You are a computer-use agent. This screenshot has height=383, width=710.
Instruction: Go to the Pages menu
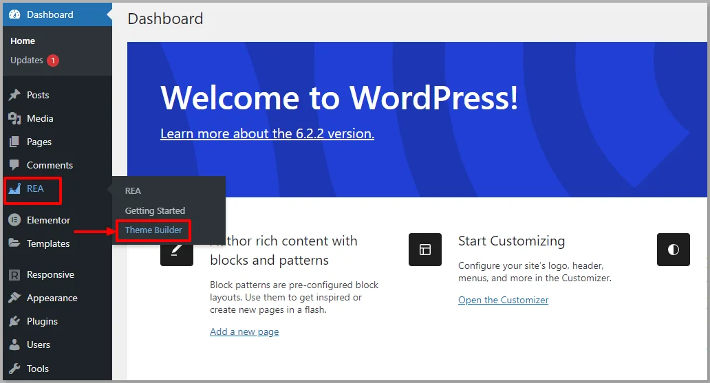(x=57, y=142)
